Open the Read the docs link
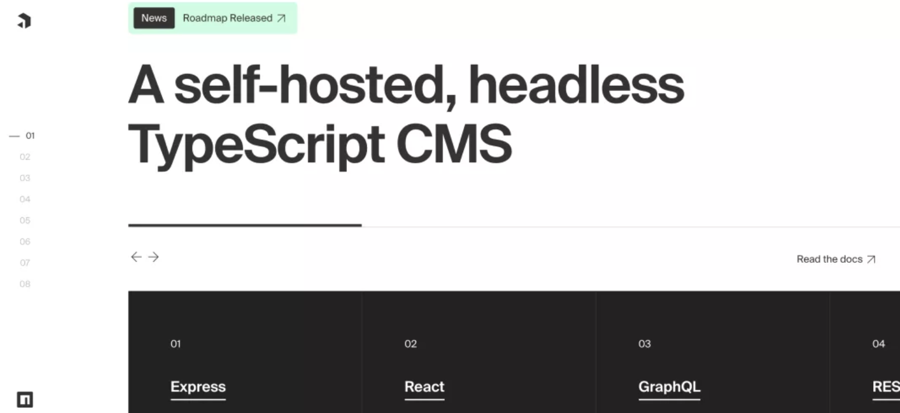This screenshot has width=900, height=413. 830,259
